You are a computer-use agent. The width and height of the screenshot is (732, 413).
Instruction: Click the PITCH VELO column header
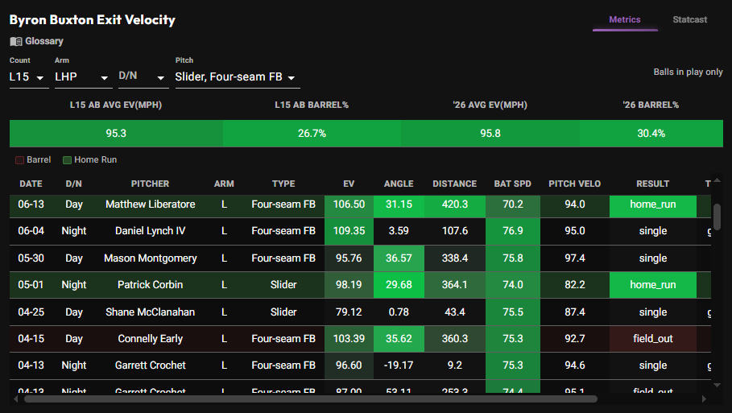[x=575, y=184]
